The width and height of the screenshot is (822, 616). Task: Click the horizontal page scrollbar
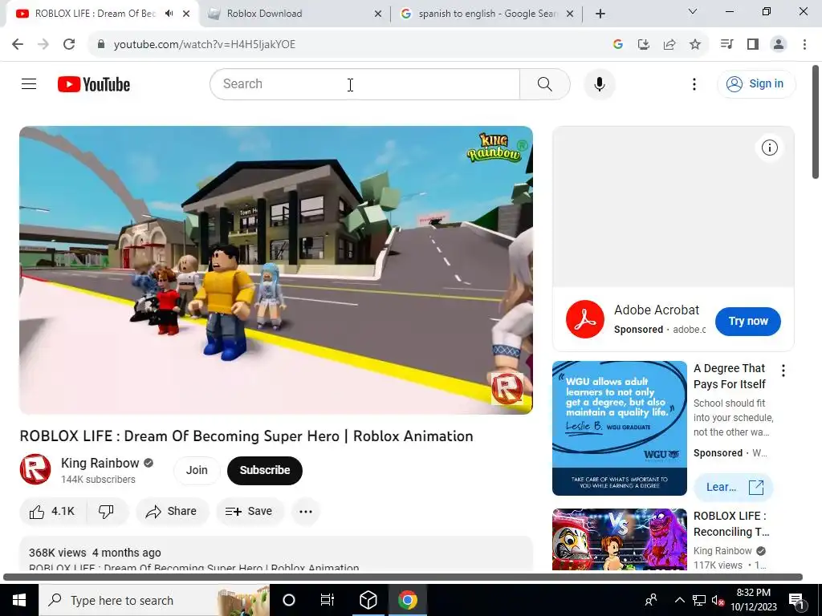click(x=403, y=577)
